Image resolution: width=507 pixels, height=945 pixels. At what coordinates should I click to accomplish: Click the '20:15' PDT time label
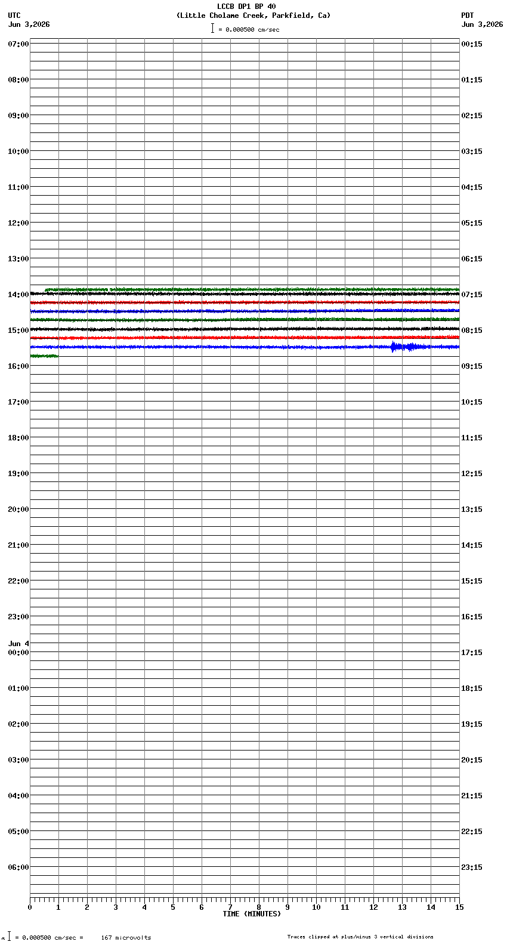point(472,760)
